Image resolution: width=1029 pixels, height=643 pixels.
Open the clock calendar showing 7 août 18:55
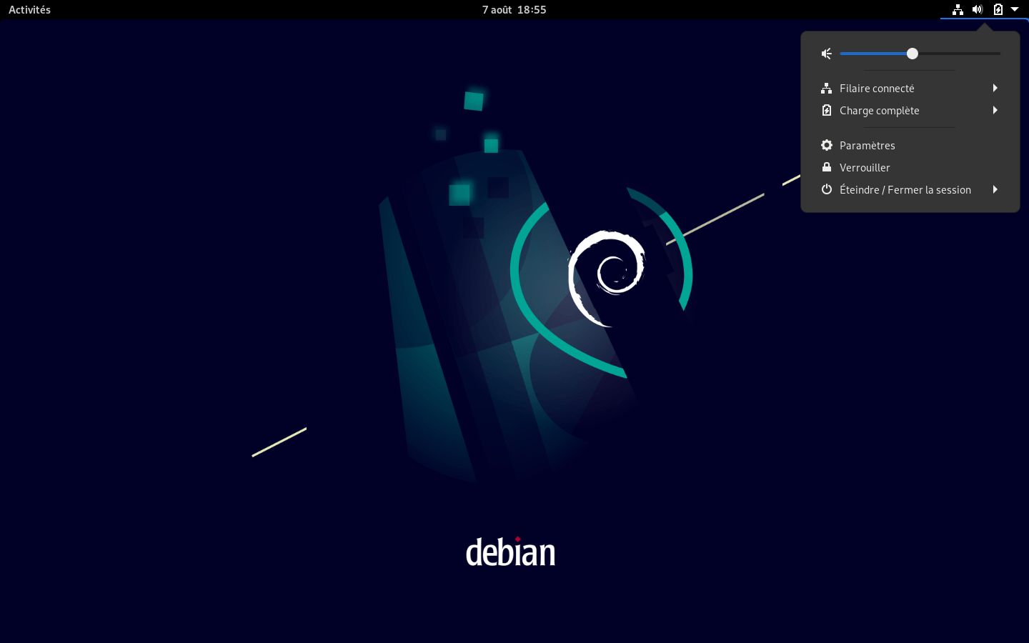point(514,9)
